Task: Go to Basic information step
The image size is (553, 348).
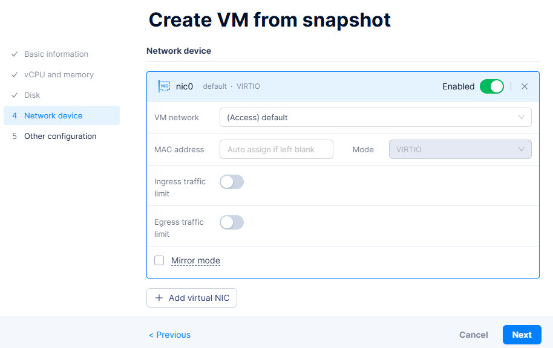Action: point(56,54)
